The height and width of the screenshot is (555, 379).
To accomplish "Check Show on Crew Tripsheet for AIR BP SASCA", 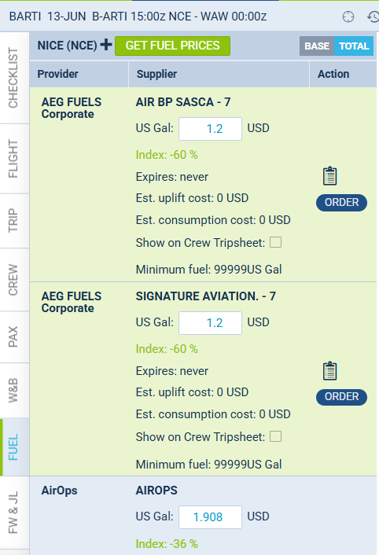I will (x=276, y=242).
